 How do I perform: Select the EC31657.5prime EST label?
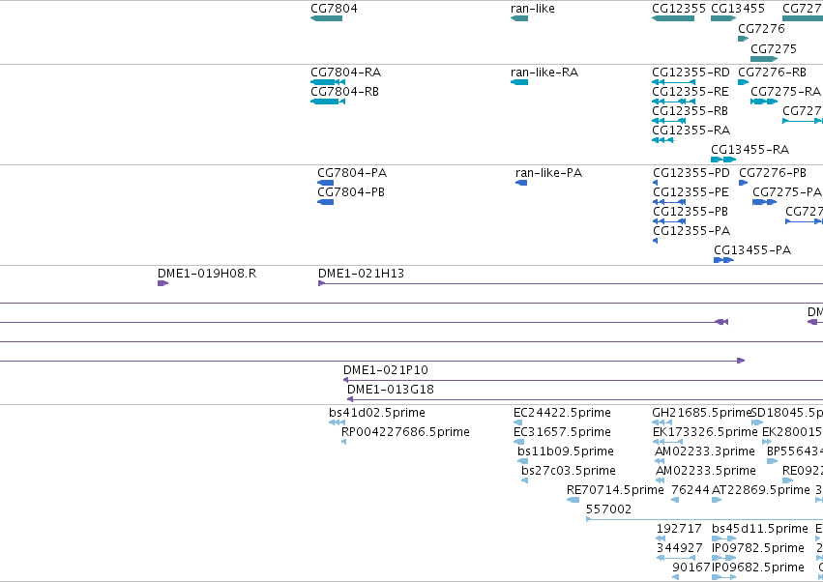[562, 432]
